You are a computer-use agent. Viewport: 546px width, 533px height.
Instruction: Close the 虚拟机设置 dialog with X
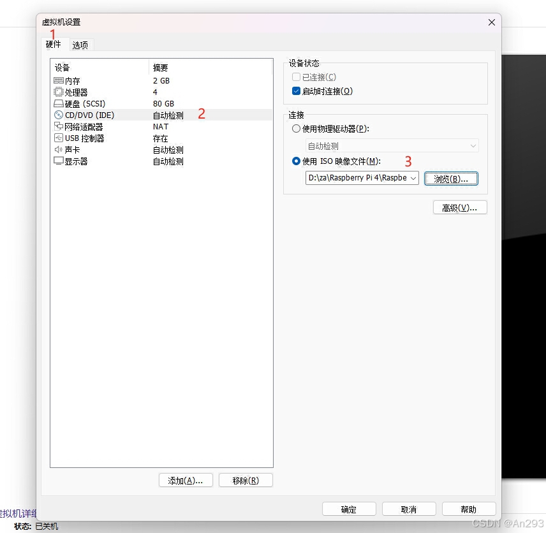[x=492, y=22]
